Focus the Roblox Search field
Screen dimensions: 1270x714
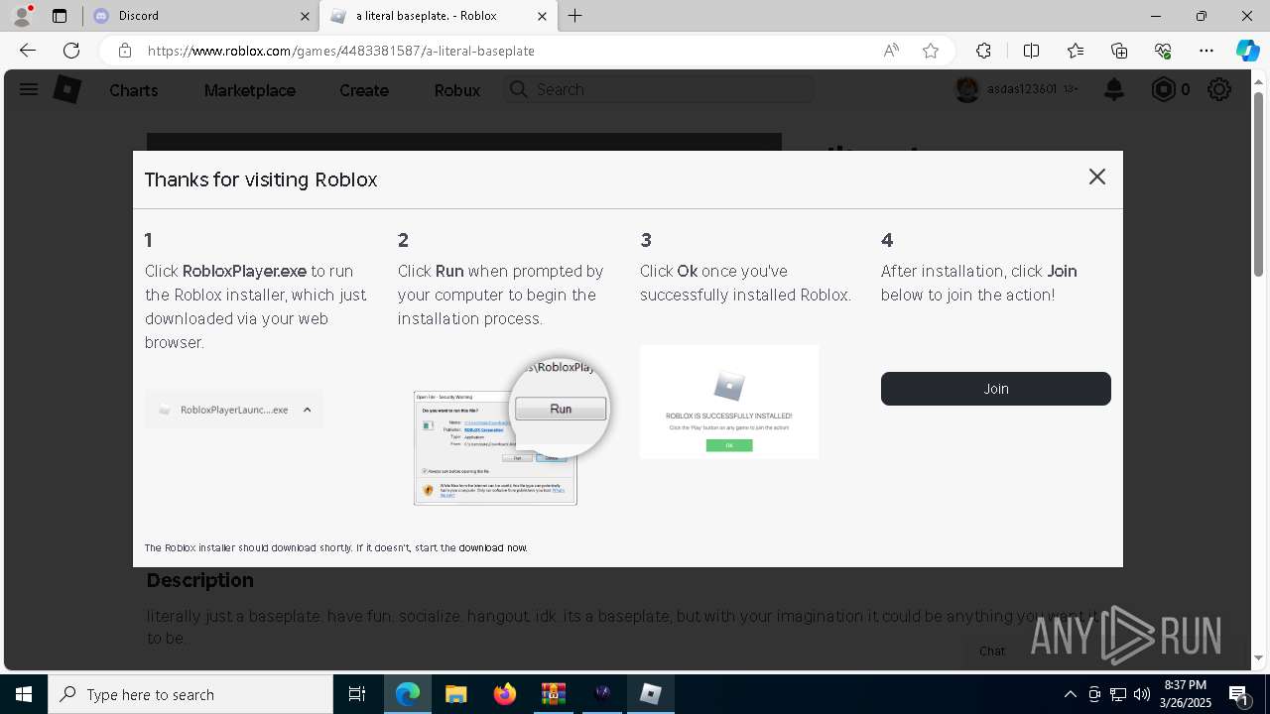660,89
